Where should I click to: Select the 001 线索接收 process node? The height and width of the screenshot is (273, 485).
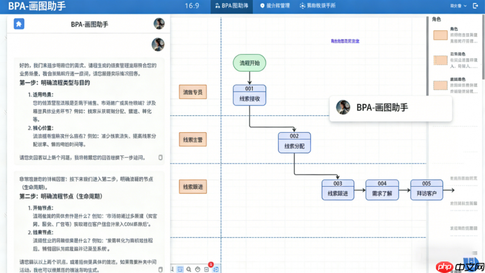pos(249,95)
